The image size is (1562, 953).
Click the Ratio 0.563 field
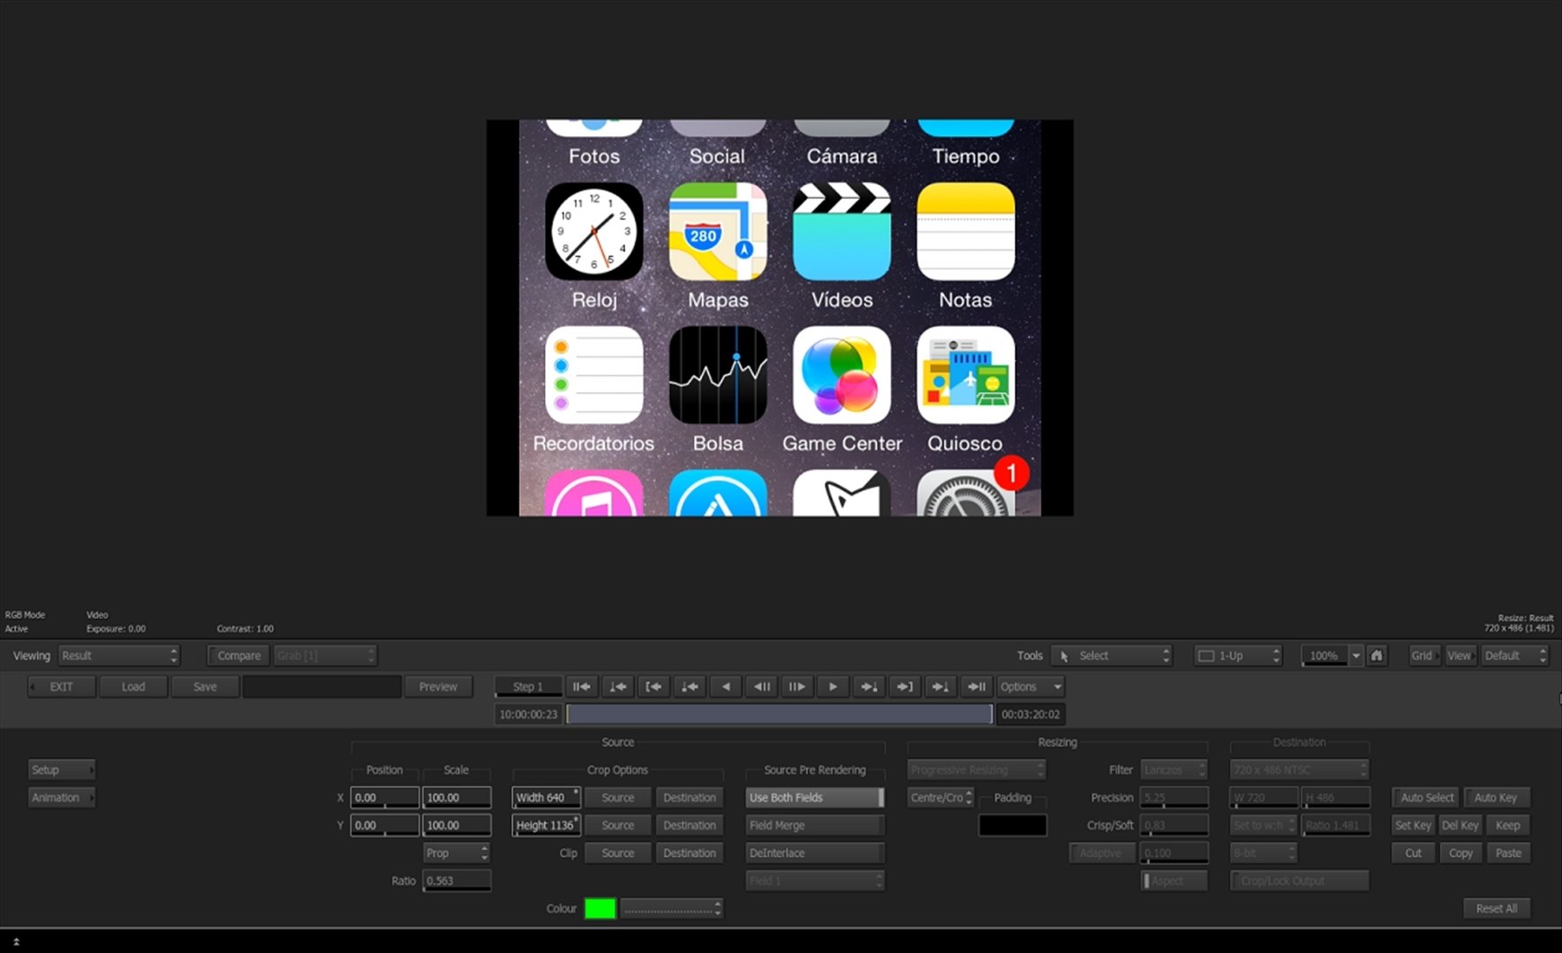click(457, 881)
